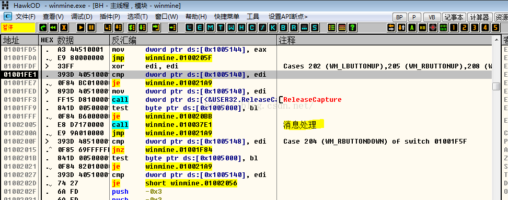
Task: Click the orange number 4 toolbar icon
Action: [485, 28]
